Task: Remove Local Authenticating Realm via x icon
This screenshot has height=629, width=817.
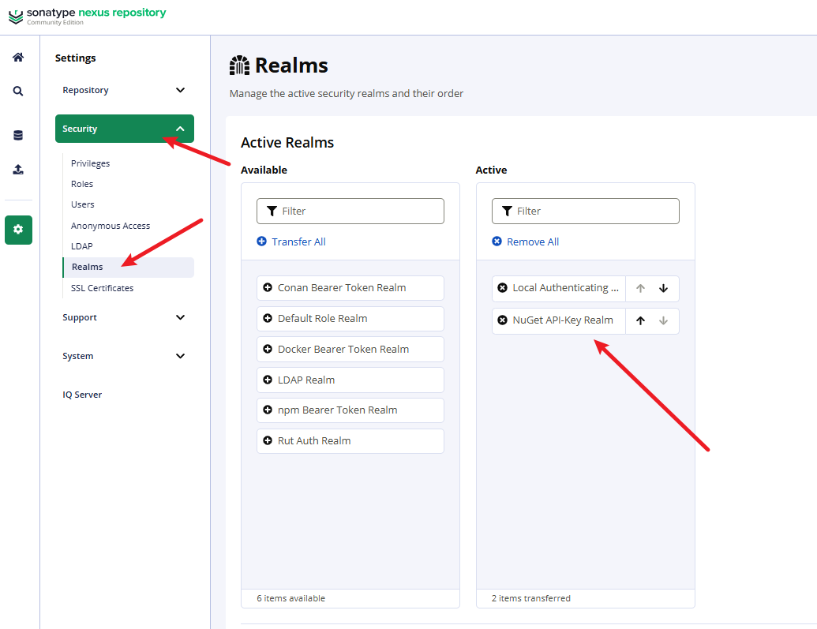Action: (503, 287)
